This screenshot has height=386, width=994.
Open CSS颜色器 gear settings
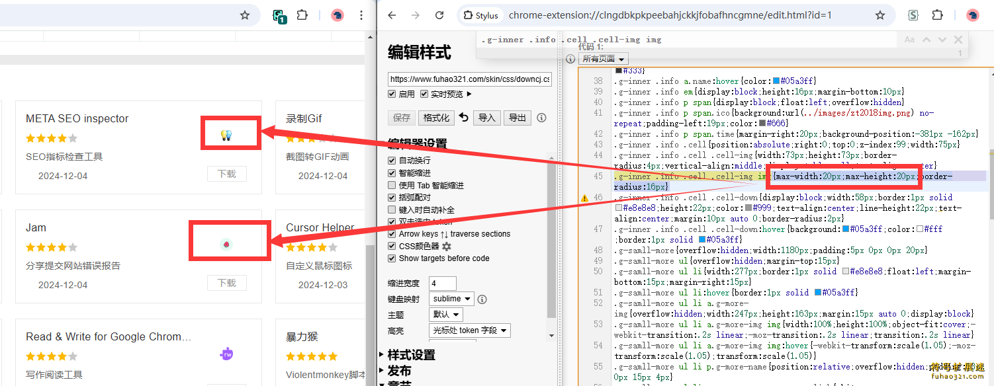click(447, 247)
